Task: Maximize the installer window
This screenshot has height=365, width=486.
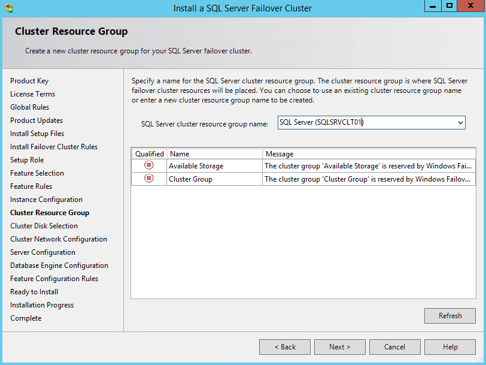Action: coord(449,6)
